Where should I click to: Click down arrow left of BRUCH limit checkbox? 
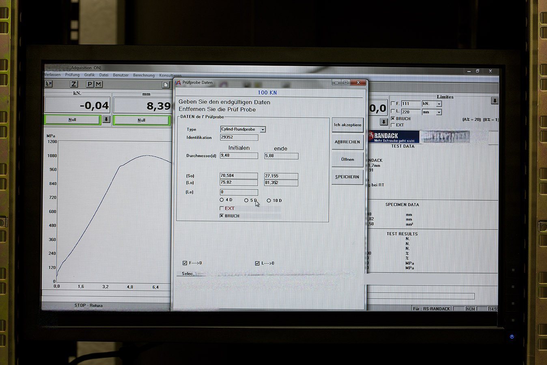tap(383, 121)
